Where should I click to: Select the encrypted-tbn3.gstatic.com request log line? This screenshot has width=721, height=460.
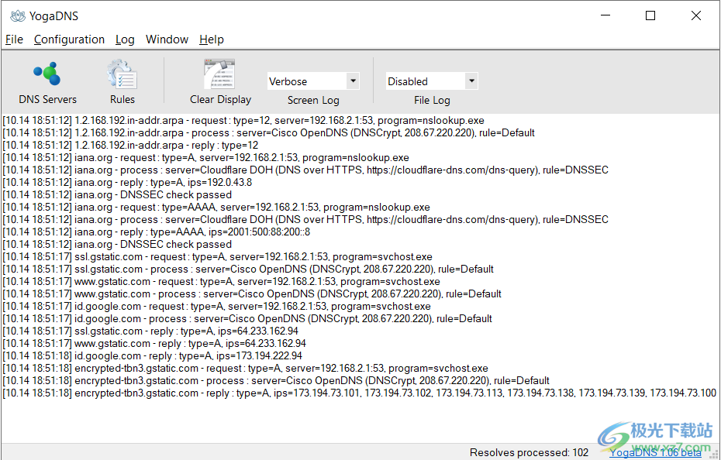[x=245, y=369]
